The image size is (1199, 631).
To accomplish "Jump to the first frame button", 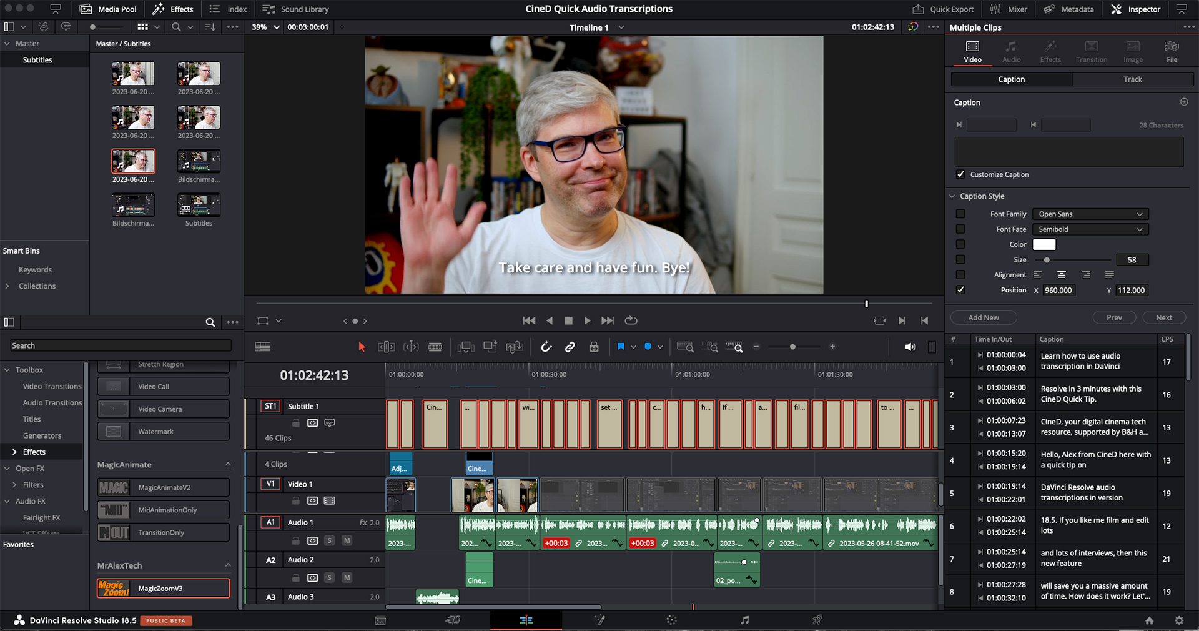I will [x=529, y=320].
